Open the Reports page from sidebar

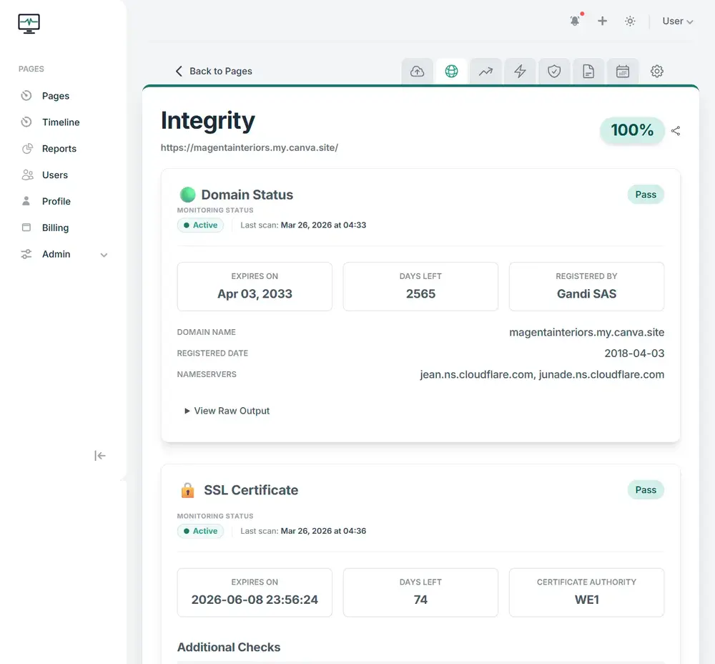59,148
